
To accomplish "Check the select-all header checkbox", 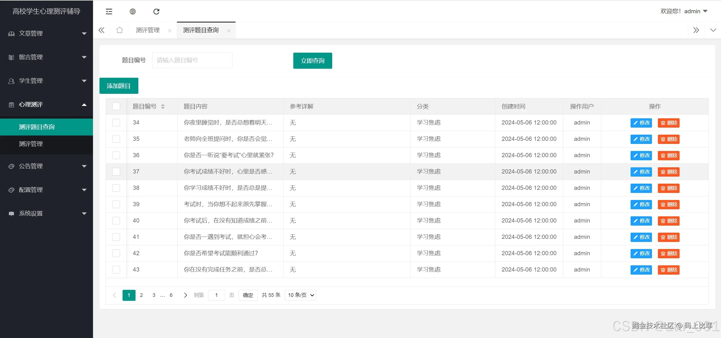I will (116, 106).
